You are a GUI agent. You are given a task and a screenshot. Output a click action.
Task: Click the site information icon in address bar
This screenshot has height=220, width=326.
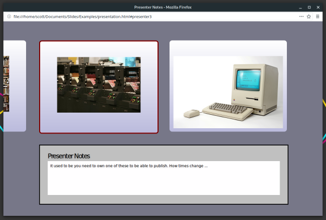[9, 16]
